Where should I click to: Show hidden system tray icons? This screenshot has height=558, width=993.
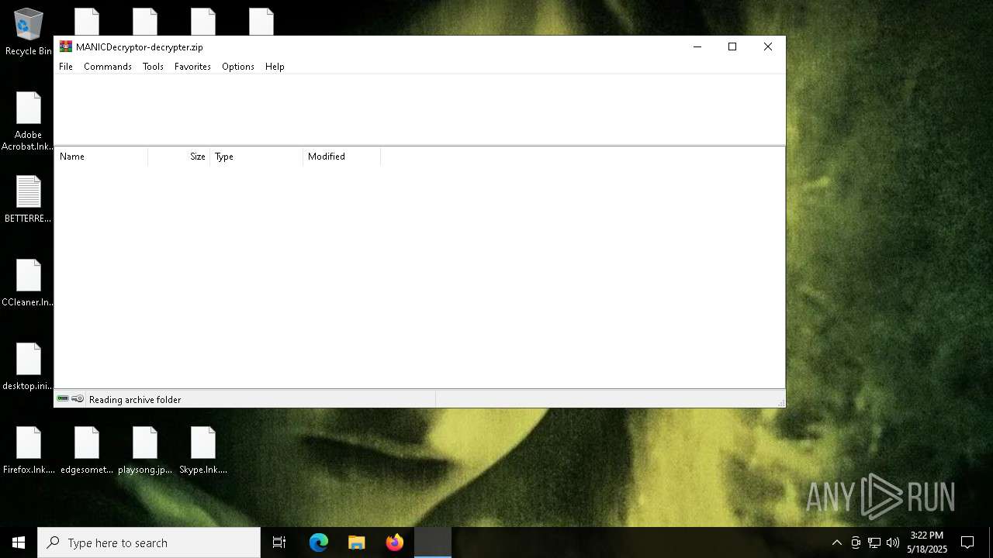pos(836,542)
